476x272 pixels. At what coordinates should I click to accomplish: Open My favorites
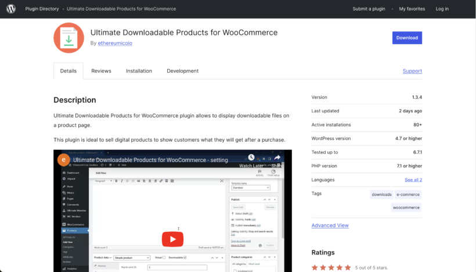point(412,9)
